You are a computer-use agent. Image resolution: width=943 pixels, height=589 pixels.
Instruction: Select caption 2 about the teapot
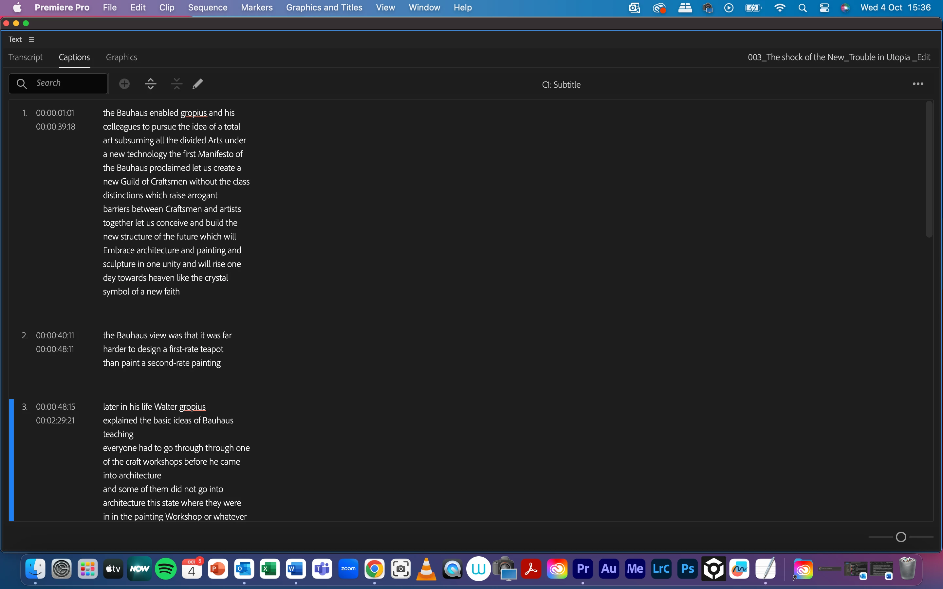[168, 349]
